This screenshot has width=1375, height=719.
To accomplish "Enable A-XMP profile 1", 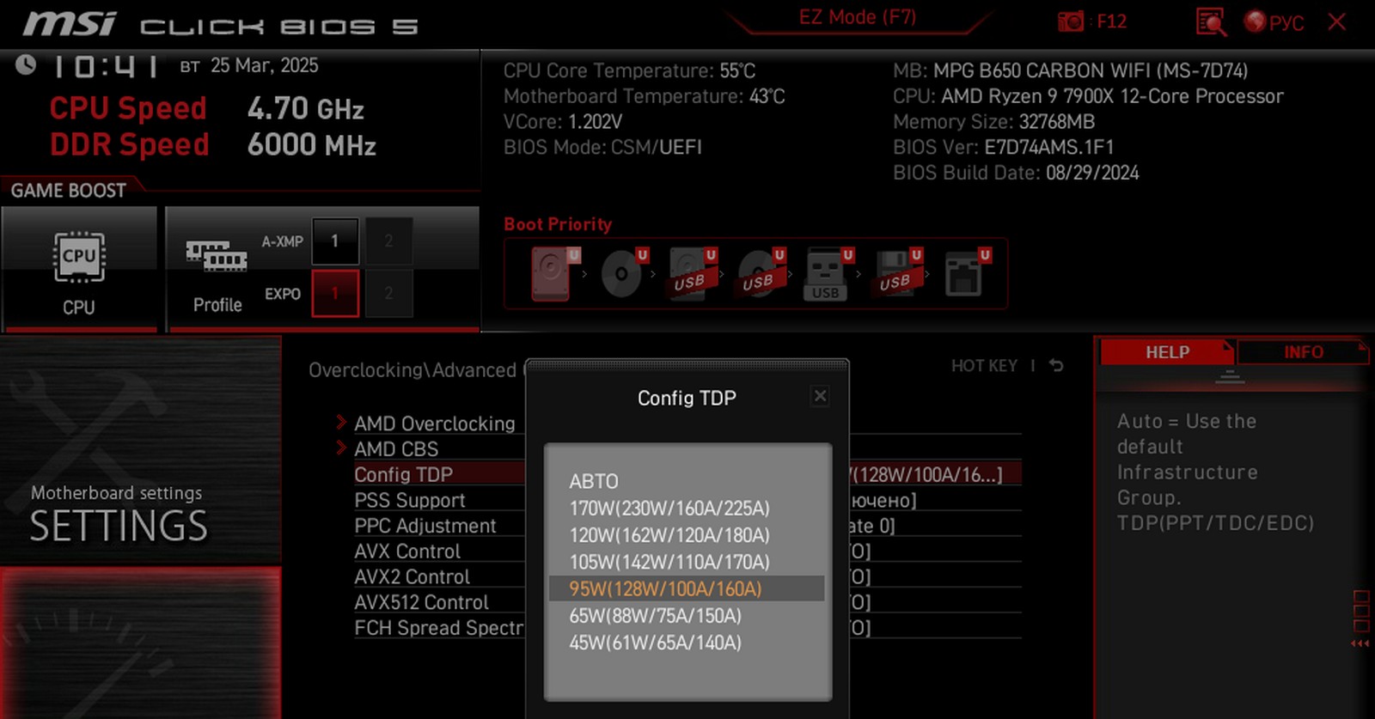I will point(335,241).
